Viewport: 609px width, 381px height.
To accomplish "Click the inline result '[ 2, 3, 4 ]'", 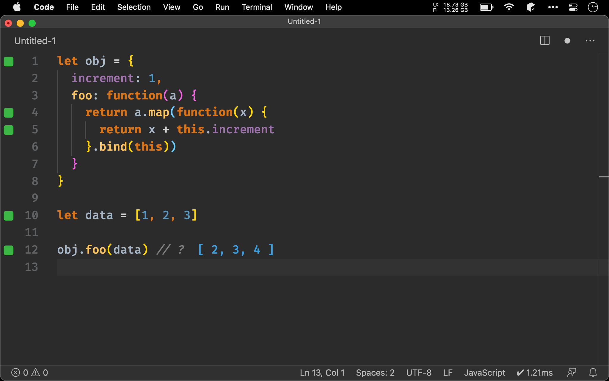I will click(236, 250).
